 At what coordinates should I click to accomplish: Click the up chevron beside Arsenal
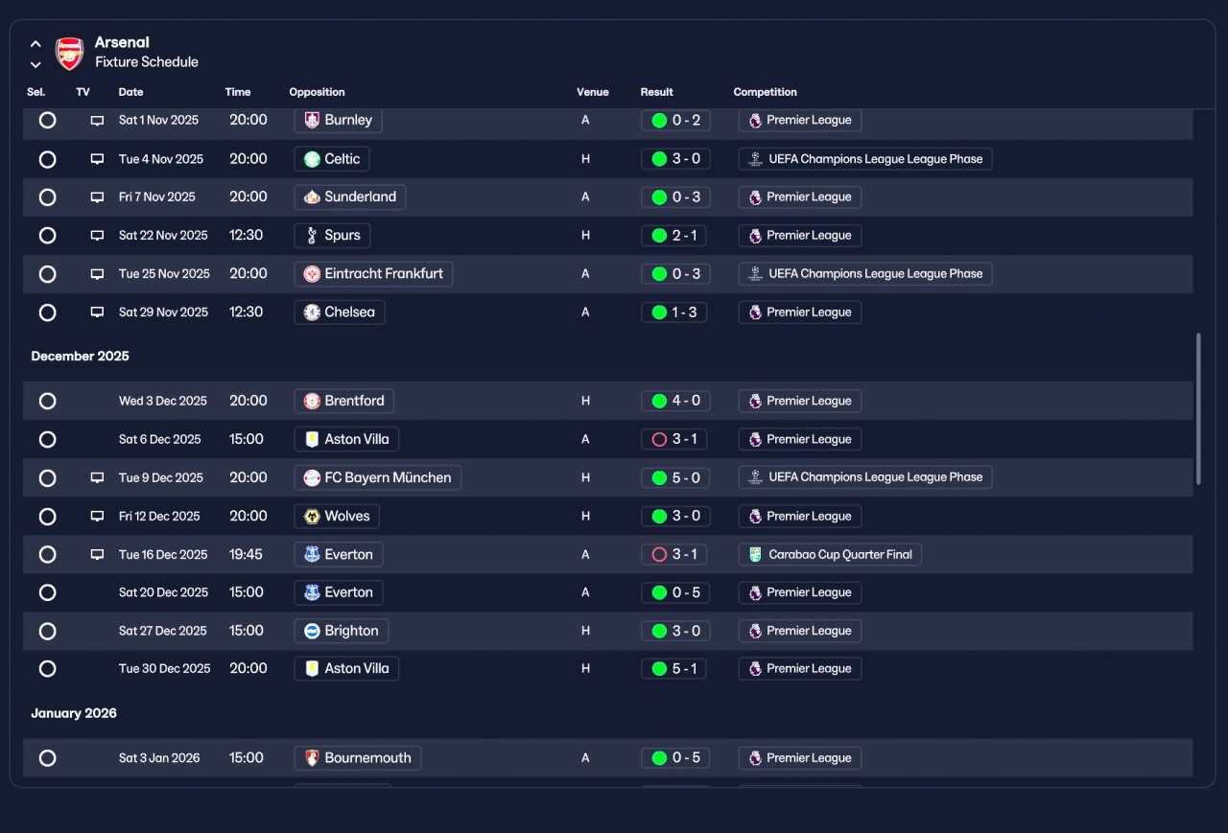[x=35, y=43]
